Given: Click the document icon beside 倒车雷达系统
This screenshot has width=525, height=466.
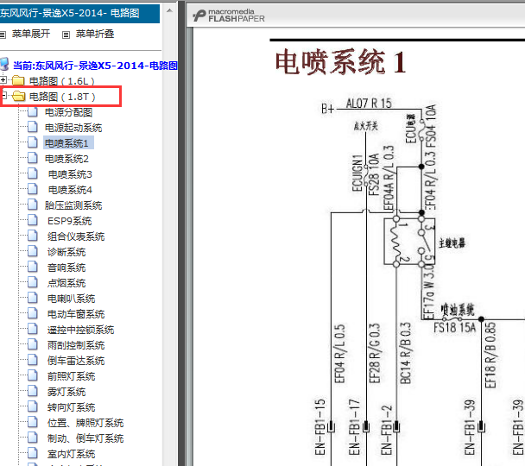Looking at the screenshot, I should pyautogui.click(x=33, y=360).
